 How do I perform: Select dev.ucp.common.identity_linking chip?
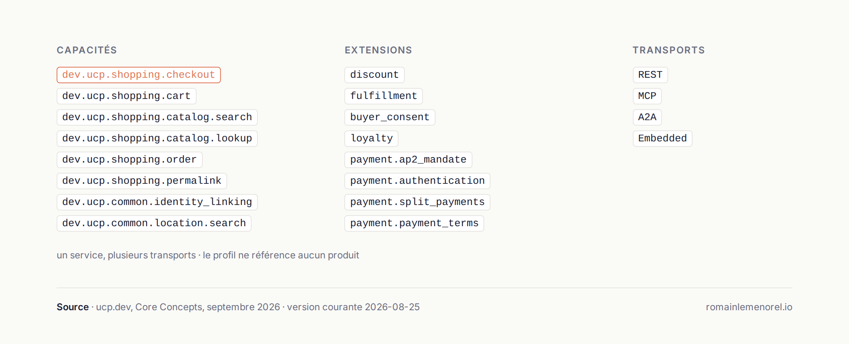pos(157,202)
